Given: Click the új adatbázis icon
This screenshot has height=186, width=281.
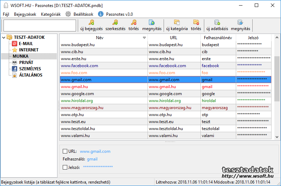Looking at the screenshot, I should [217, 22].
